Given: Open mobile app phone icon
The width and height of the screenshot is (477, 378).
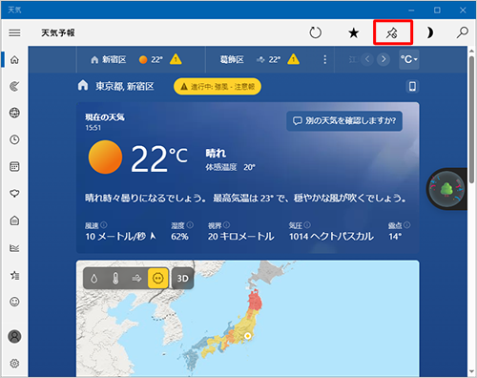Looking at the screenshot, I should click(412, 87).
